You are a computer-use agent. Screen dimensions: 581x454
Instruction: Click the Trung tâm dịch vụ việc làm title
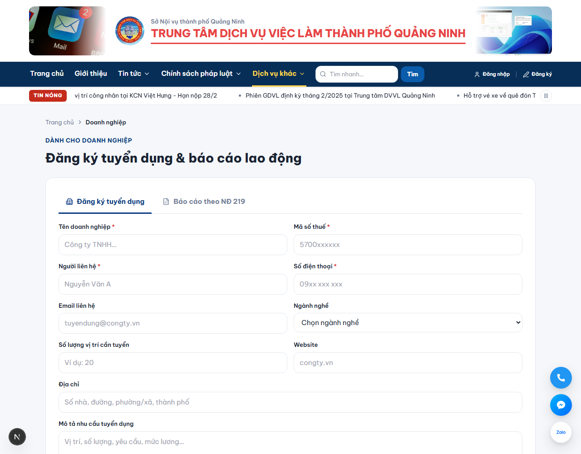(x=308, y=33)
